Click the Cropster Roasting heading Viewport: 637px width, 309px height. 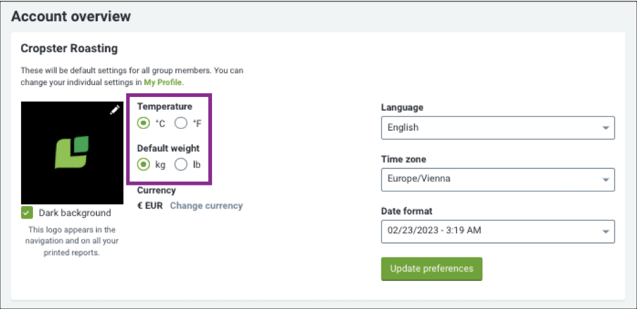pyautogui.click(x=69, y=49)
